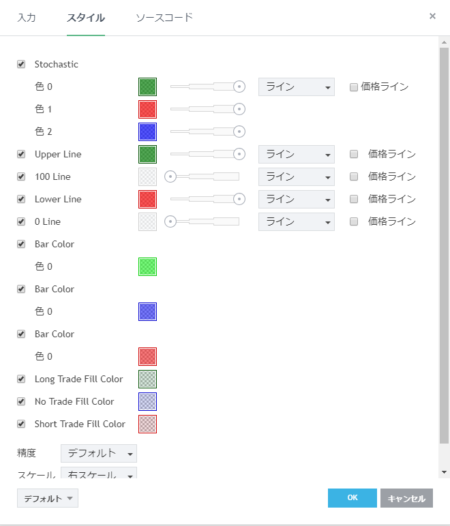The width and height of the screenshot is (450, 526).
Task: Pick the Upper Line green color swatch
Action: 147,154
